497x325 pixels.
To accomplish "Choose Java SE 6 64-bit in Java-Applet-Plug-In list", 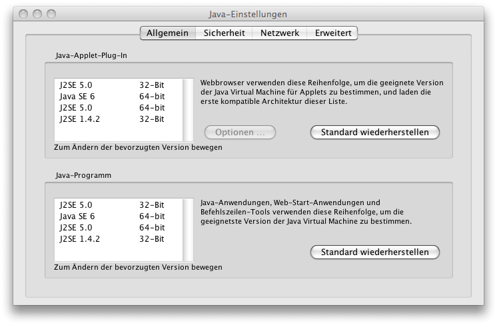I will click(x=113, y=97).
